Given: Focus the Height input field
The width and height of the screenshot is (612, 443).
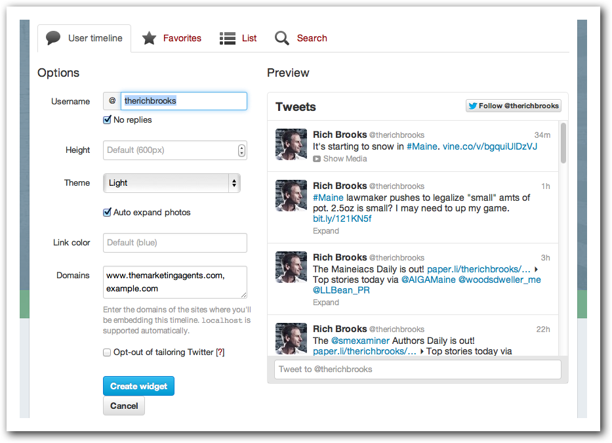Looking at the screenshot, I should [x=175, y=150].
